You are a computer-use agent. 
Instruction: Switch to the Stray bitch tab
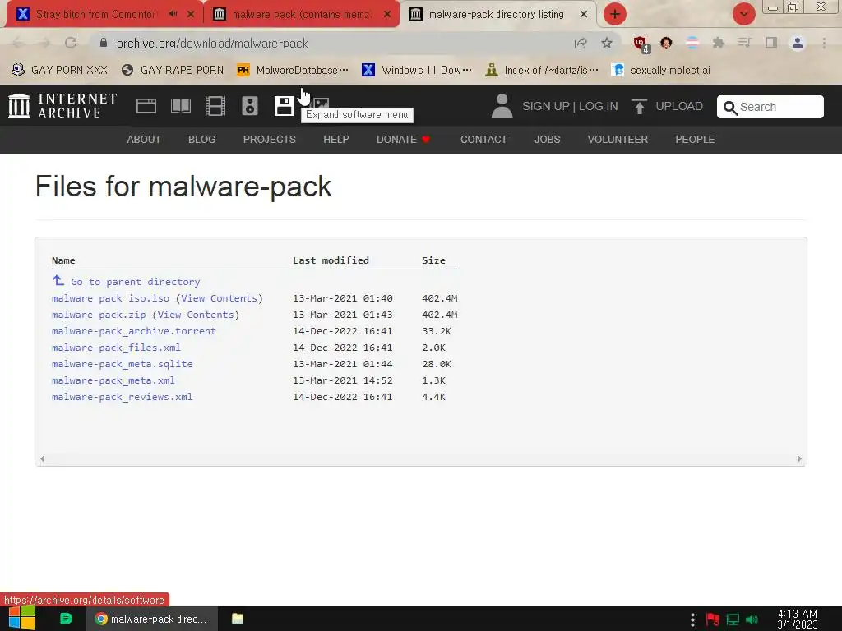click(96, 14)
